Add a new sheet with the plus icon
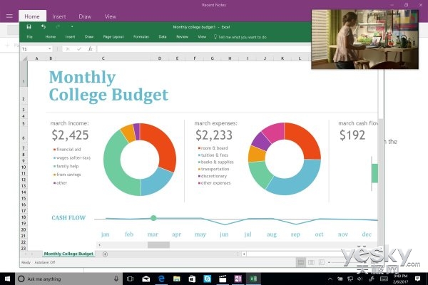Viewport: 428px width, 285px height. (x=105, y=254)
